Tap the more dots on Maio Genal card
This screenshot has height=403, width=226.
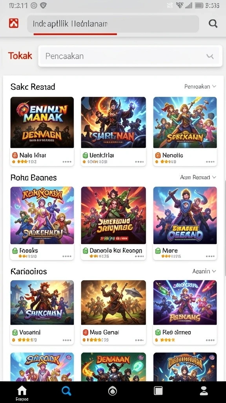pos(139,340)
